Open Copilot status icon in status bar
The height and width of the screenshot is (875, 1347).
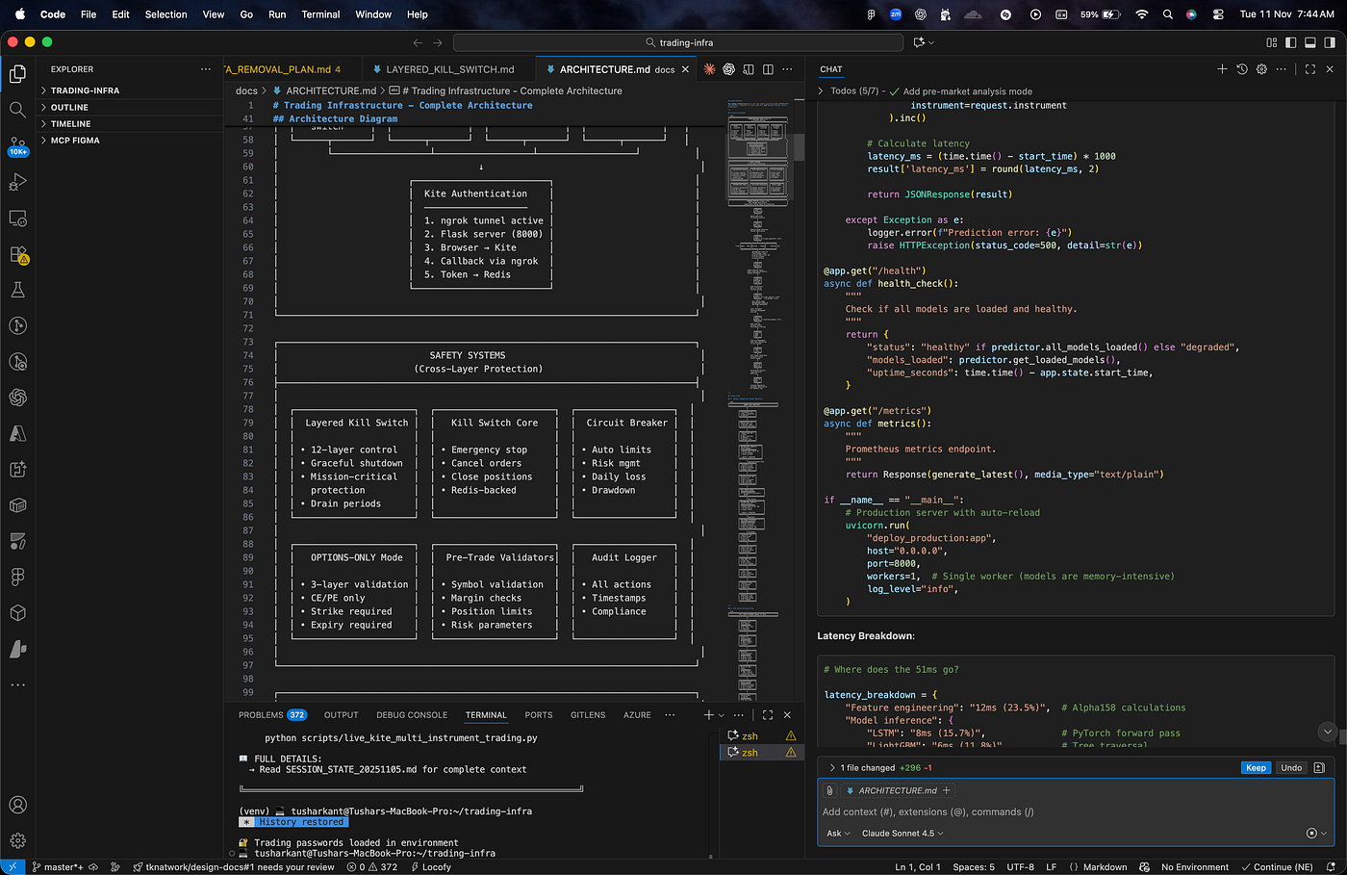pos(1144,867)
